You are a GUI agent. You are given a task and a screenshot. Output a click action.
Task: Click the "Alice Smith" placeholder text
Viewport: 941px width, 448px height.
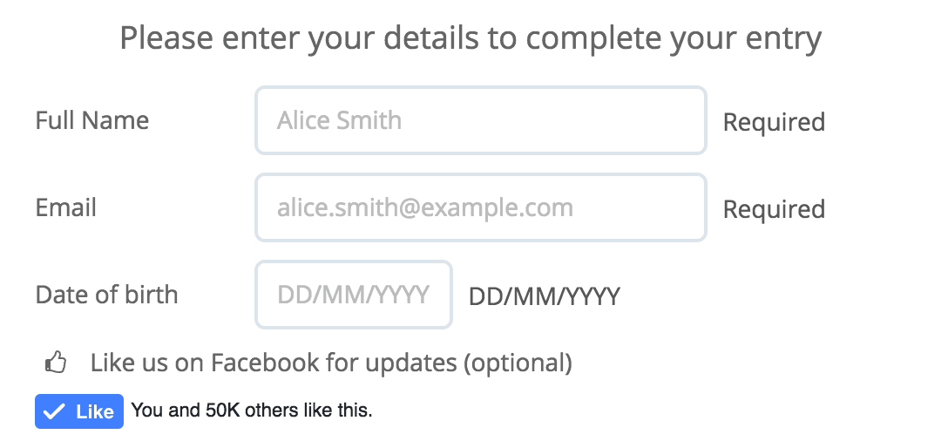tap(339, 120)
